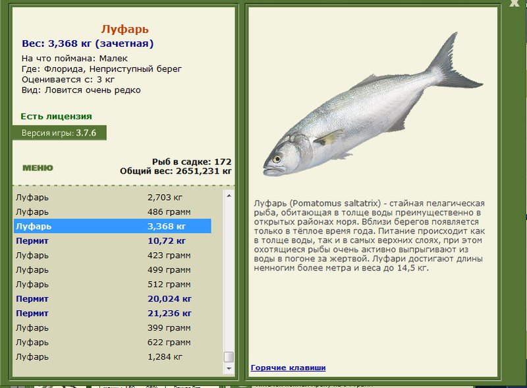Select the Пермит 21,236 кг entry
527x388 pixels.
point(113,313)
